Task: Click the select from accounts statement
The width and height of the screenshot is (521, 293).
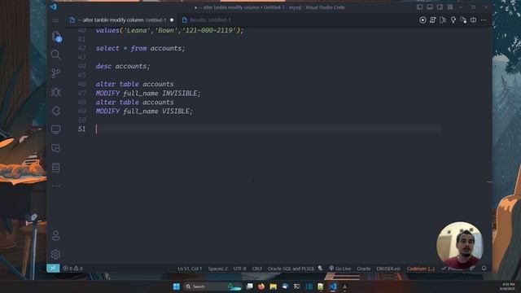Action: tap(140, 49)
